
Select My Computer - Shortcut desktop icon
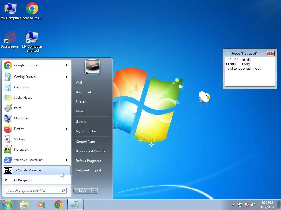point(32,42)
